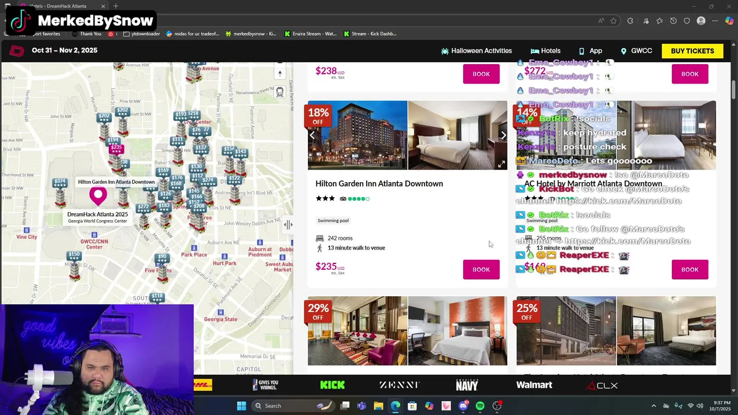
Task: Show previous Hilton Garden Inn photo
Action: pyautogui.click(x=312, y=135)
